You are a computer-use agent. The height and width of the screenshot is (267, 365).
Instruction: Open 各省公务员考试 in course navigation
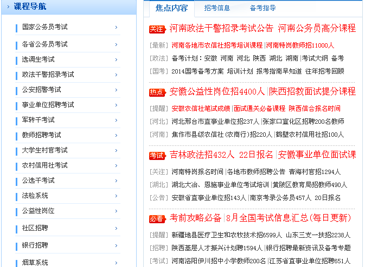pyautogui.click(x=44, y=44)
